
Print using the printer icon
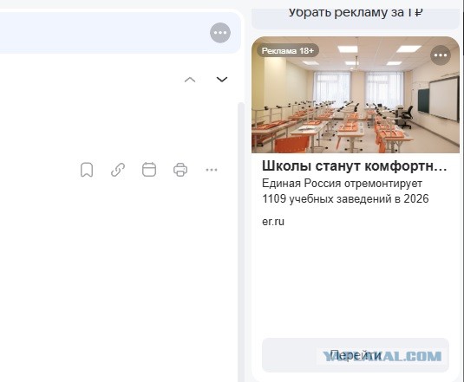(180, 170)
